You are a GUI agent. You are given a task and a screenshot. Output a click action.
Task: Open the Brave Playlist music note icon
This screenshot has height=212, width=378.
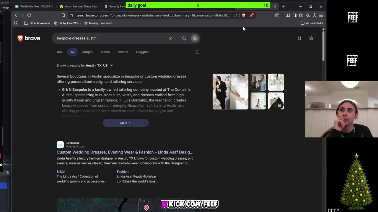pos(288,15)
